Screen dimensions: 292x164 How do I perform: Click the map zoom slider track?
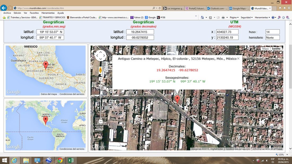(101, 101)
